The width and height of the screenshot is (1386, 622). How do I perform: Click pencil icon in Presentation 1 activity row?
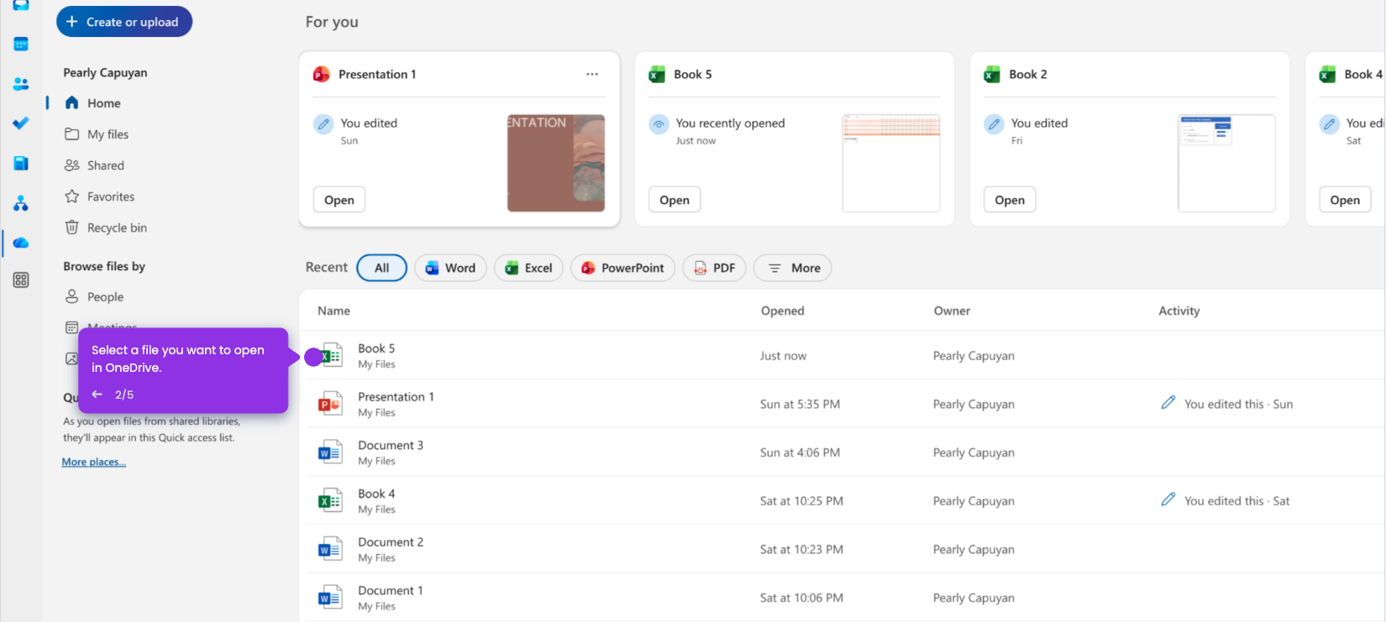click(1168, 403)
